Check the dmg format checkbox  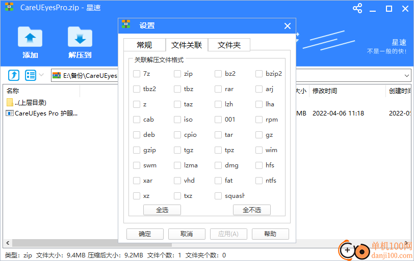point(218,165)
